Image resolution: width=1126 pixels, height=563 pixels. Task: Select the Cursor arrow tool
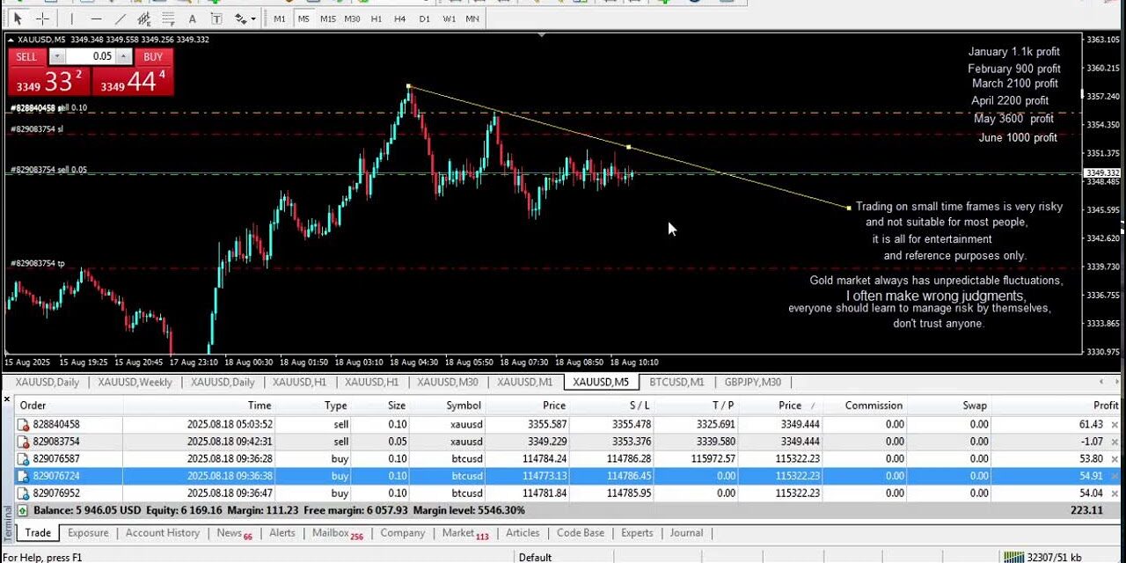(x=18, y=18)
